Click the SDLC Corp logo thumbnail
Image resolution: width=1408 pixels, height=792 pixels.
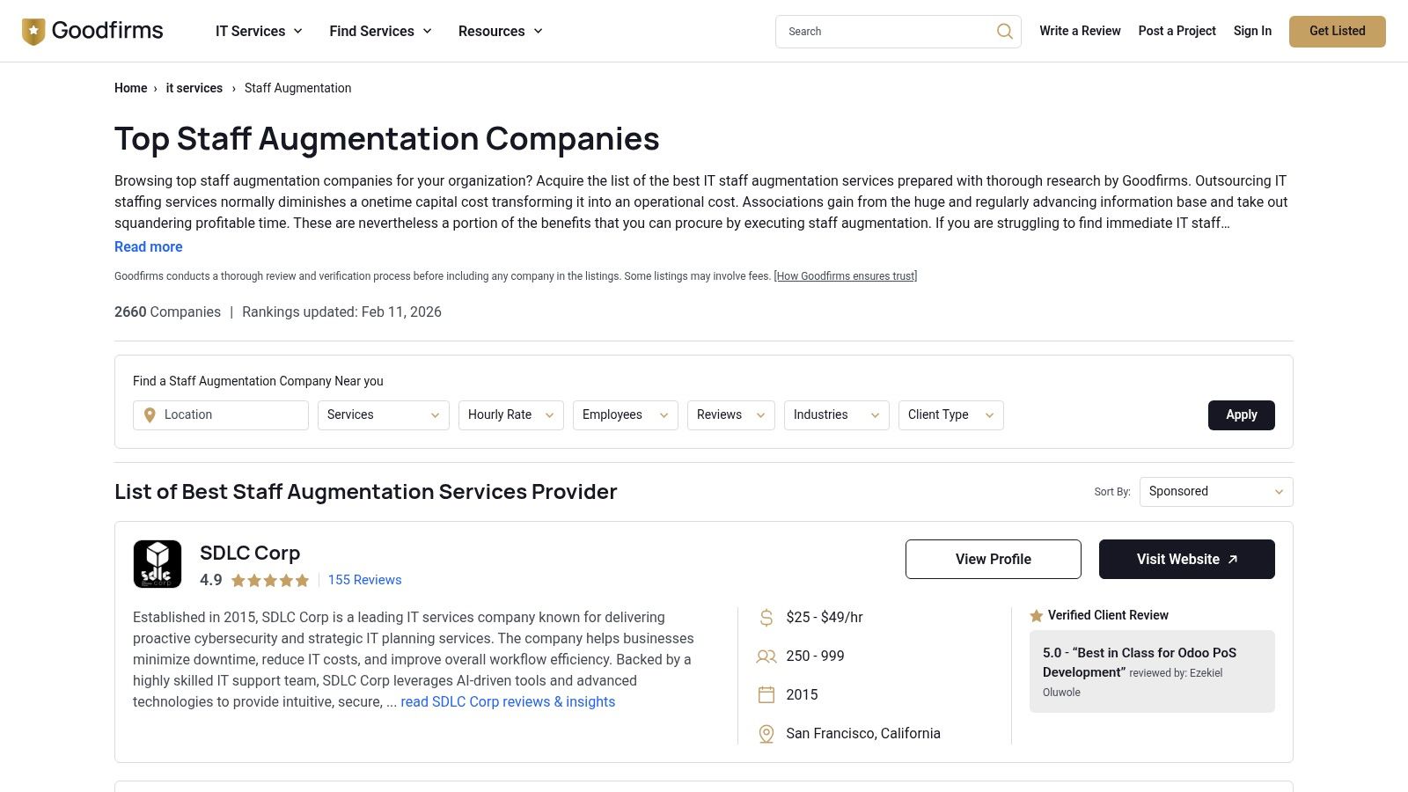point(158,564)
